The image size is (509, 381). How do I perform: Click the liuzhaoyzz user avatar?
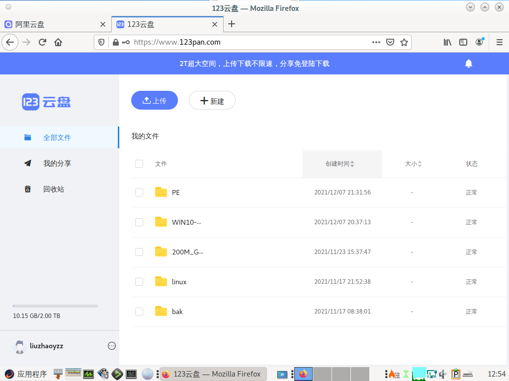point(19,346)
